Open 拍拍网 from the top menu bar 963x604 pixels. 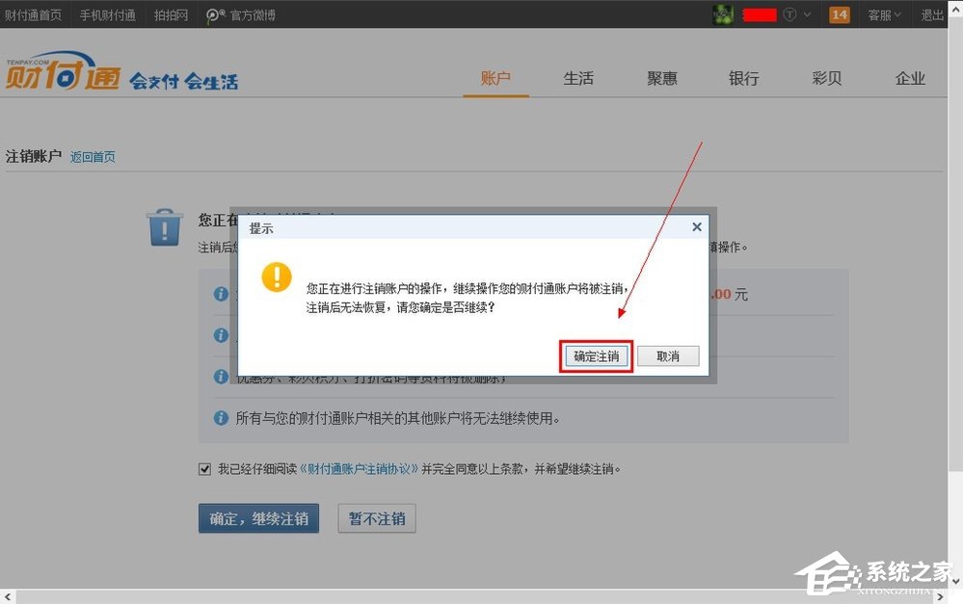(171, 14)
